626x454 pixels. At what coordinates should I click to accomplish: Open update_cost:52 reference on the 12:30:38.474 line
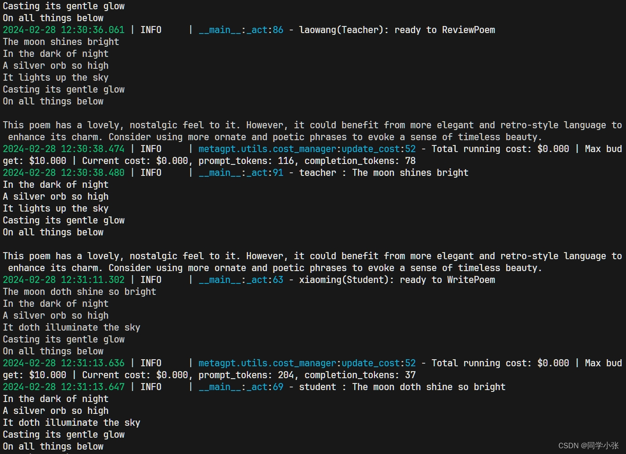tap(379, 149)
